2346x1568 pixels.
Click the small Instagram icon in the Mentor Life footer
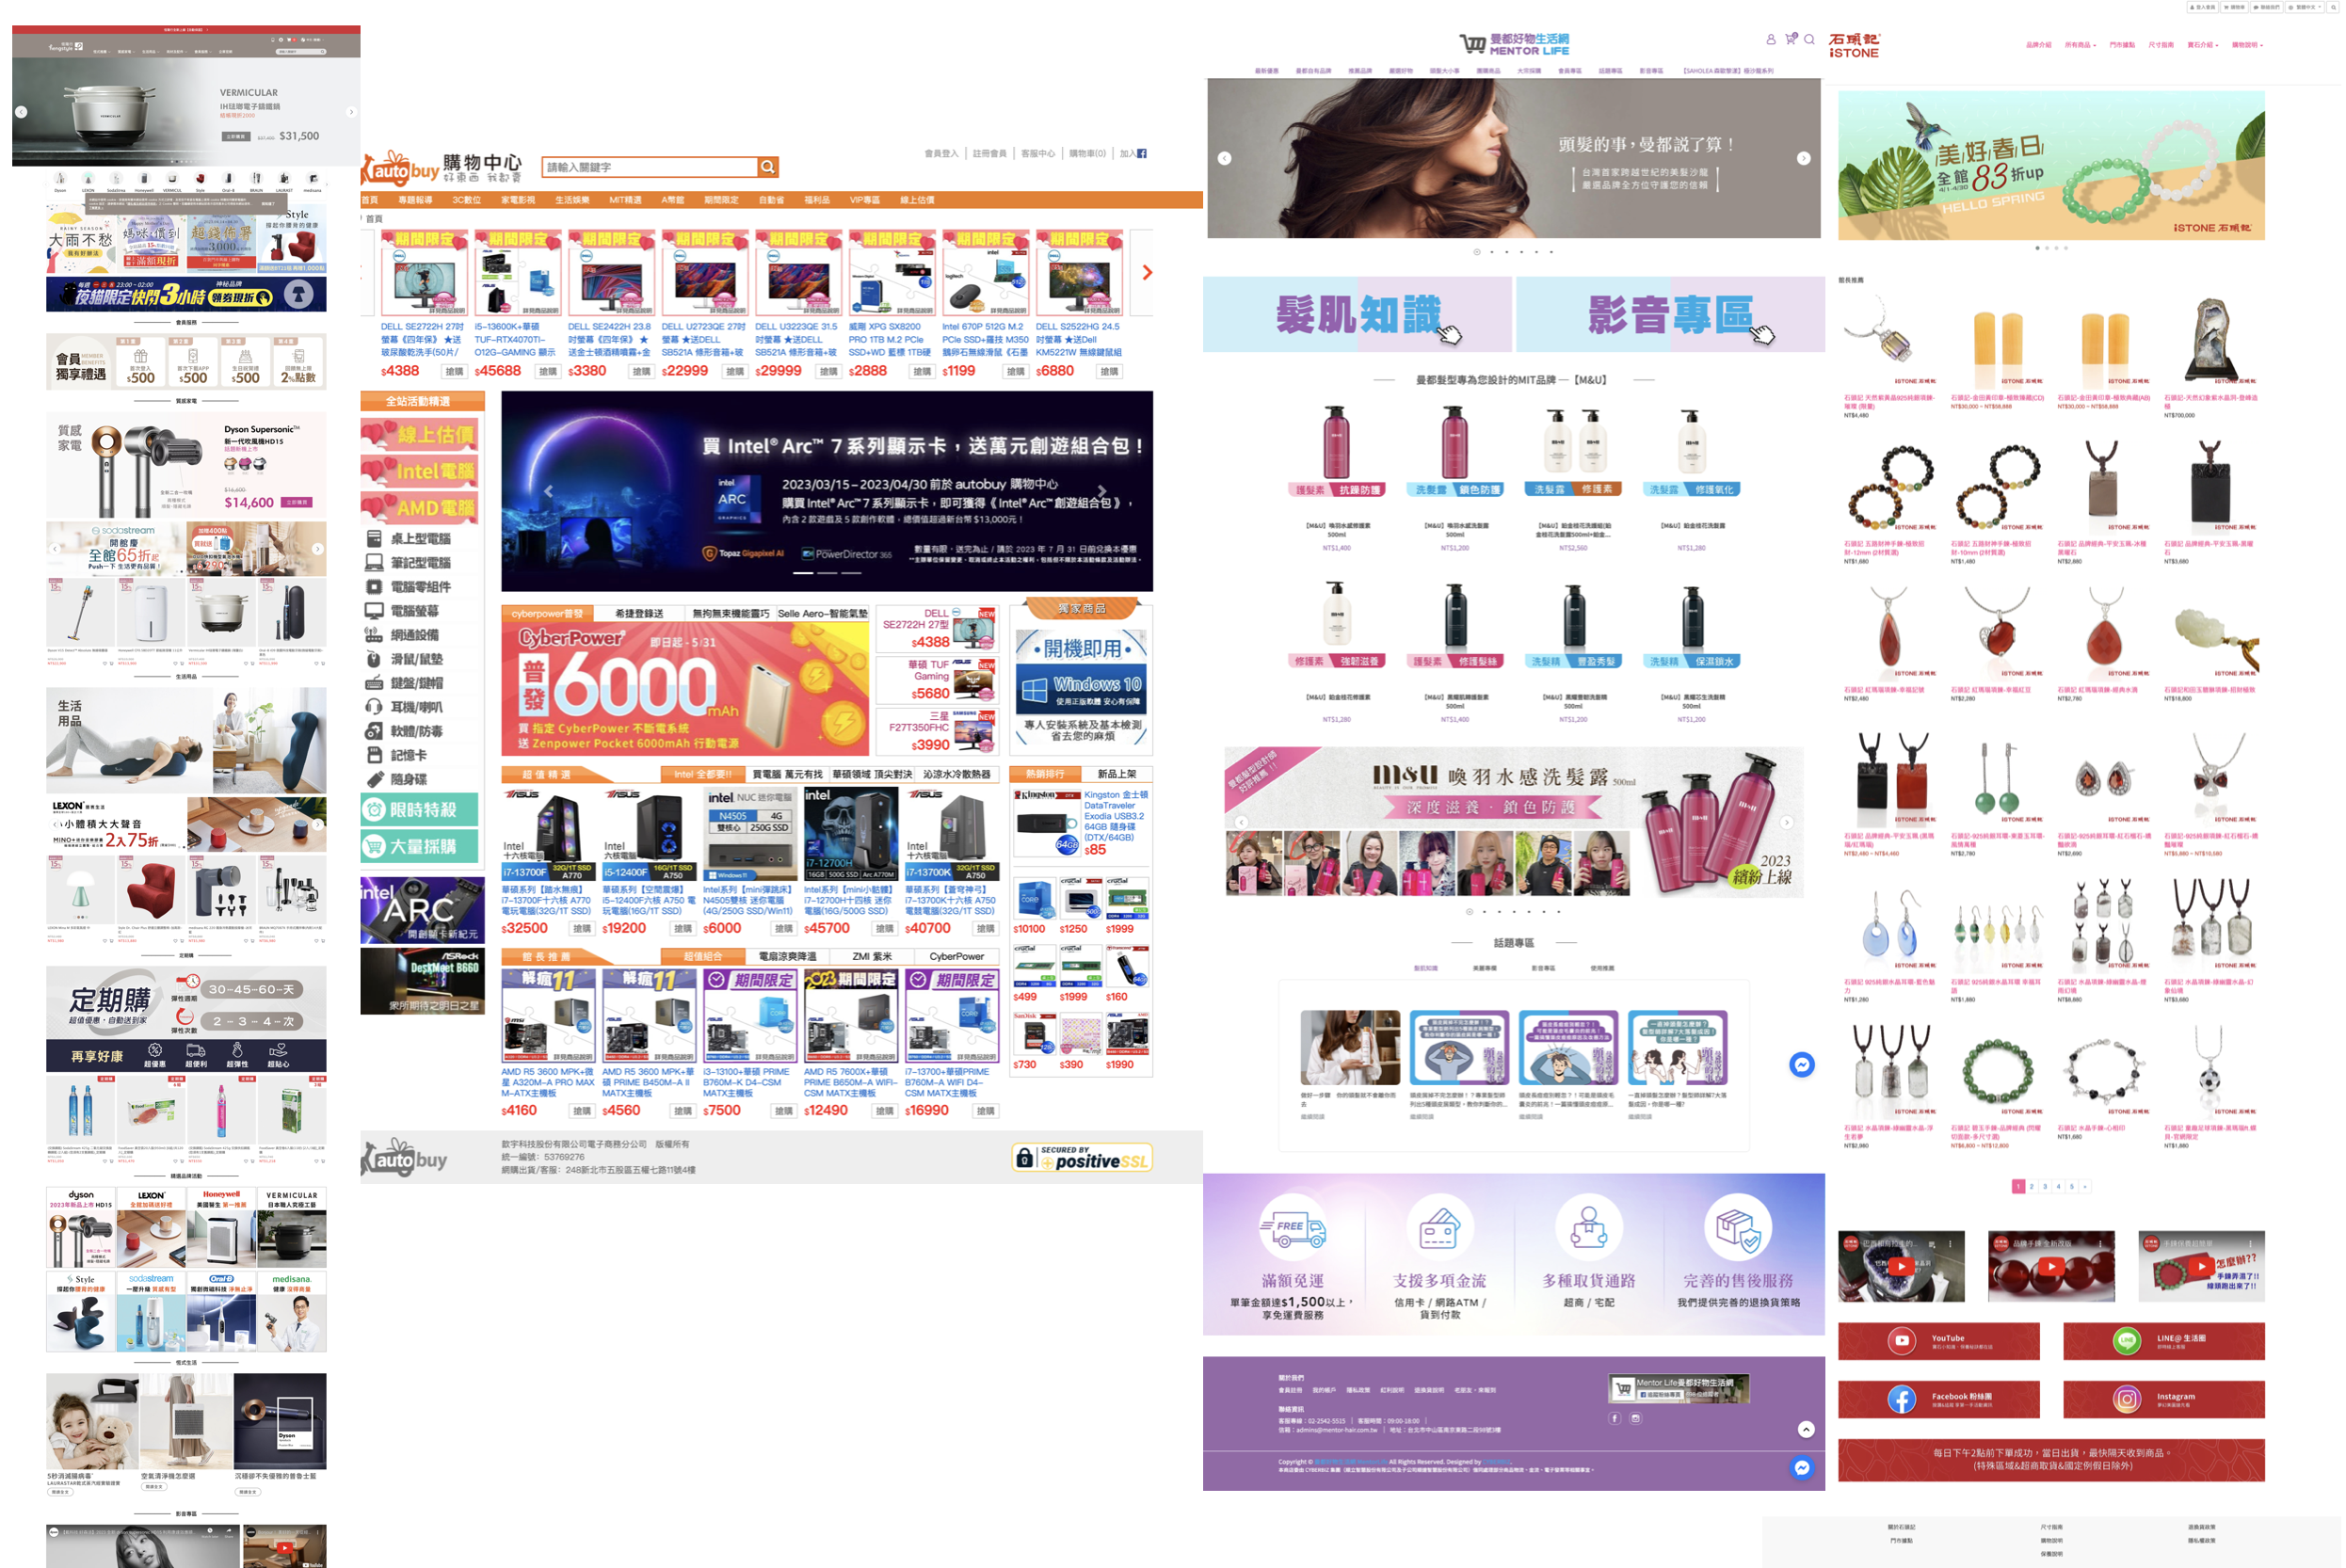tap(1638, 1420)
